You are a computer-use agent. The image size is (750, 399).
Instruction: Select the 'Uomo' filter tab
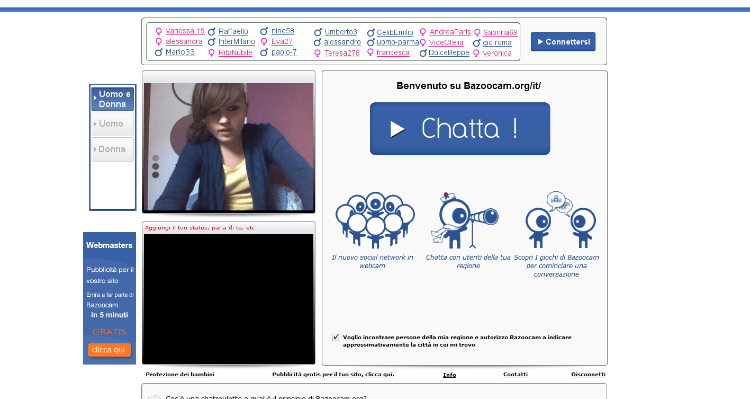pos(113,124)
